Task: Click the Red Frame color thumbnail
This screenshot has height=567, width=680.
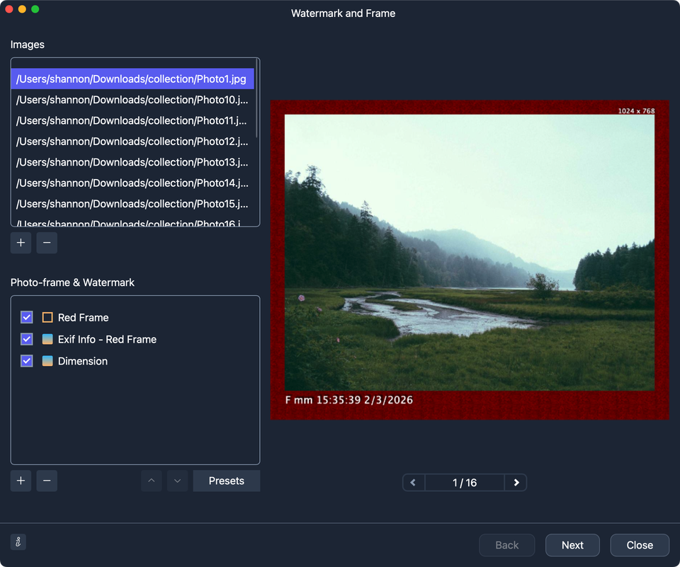Action: (45, 317)
